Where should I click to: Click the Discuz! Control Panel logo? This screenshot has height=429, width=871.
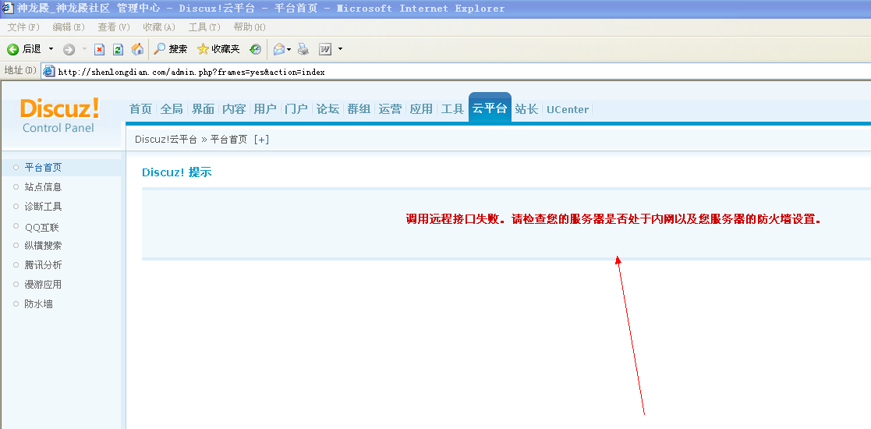click(x=60, y=115)
